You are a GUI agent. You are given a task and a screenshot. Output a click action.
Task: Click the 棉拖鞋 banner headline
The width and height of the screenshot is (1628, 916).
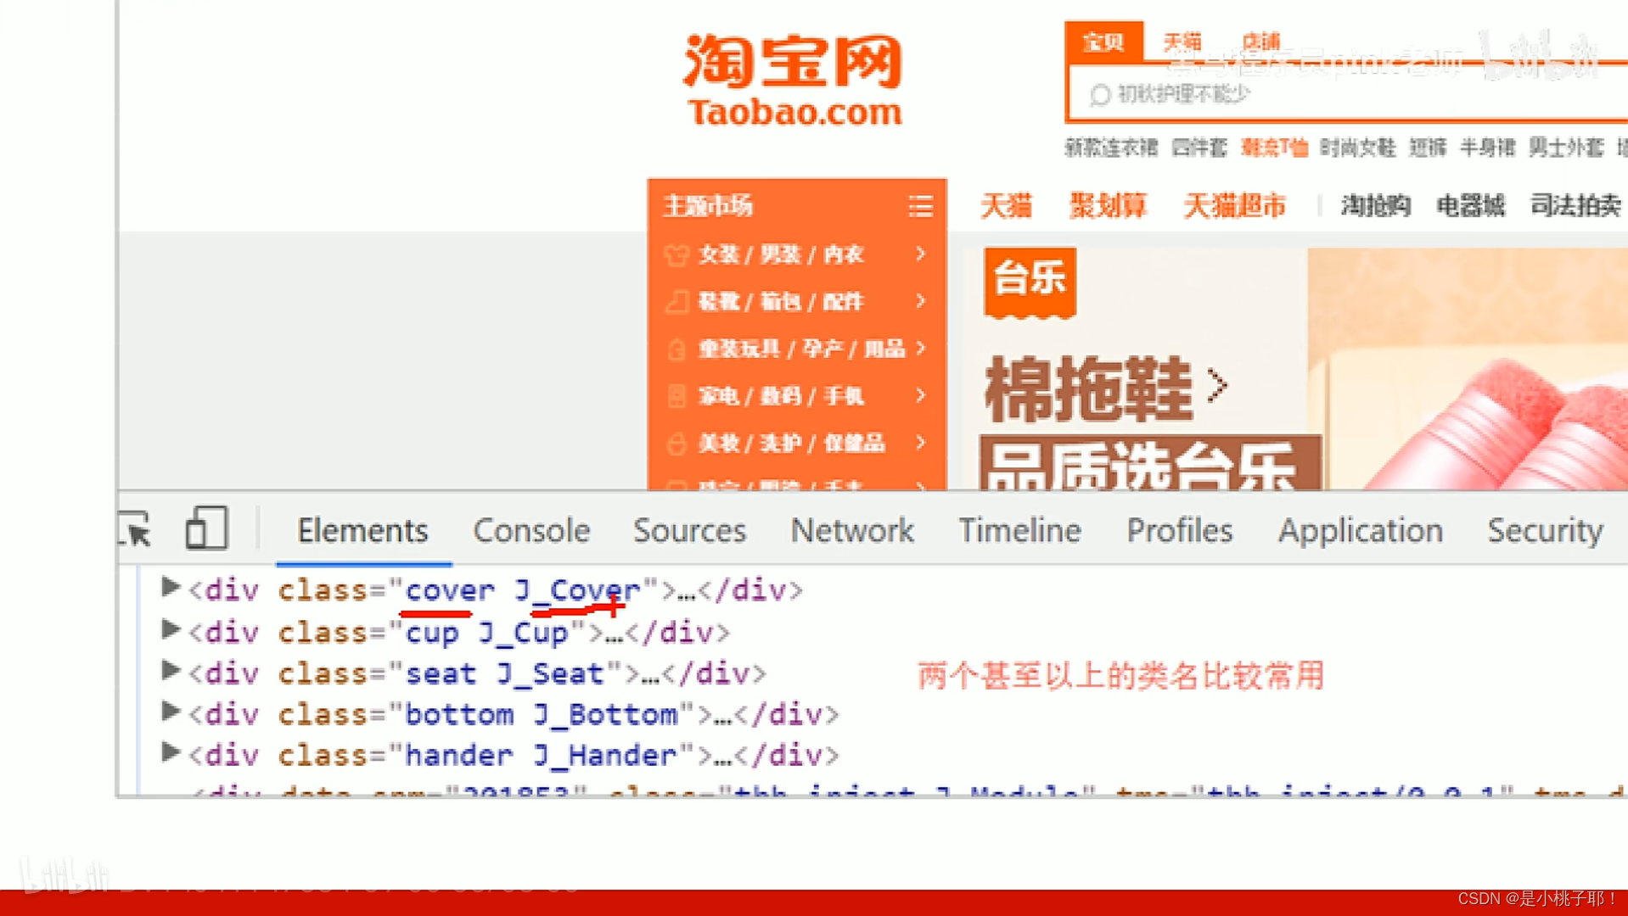point(1089,389)
